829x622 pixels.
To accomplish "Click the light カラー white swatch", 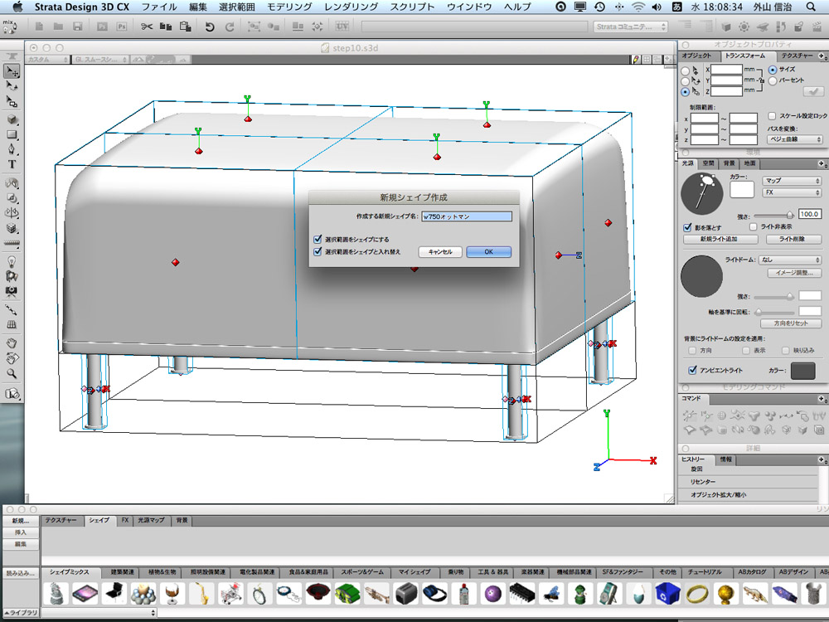I will pos(742,189).
